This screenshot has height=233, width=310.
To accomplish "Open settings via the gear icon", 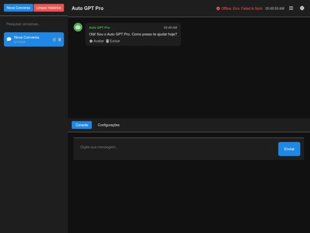I will tap(302, 8).
